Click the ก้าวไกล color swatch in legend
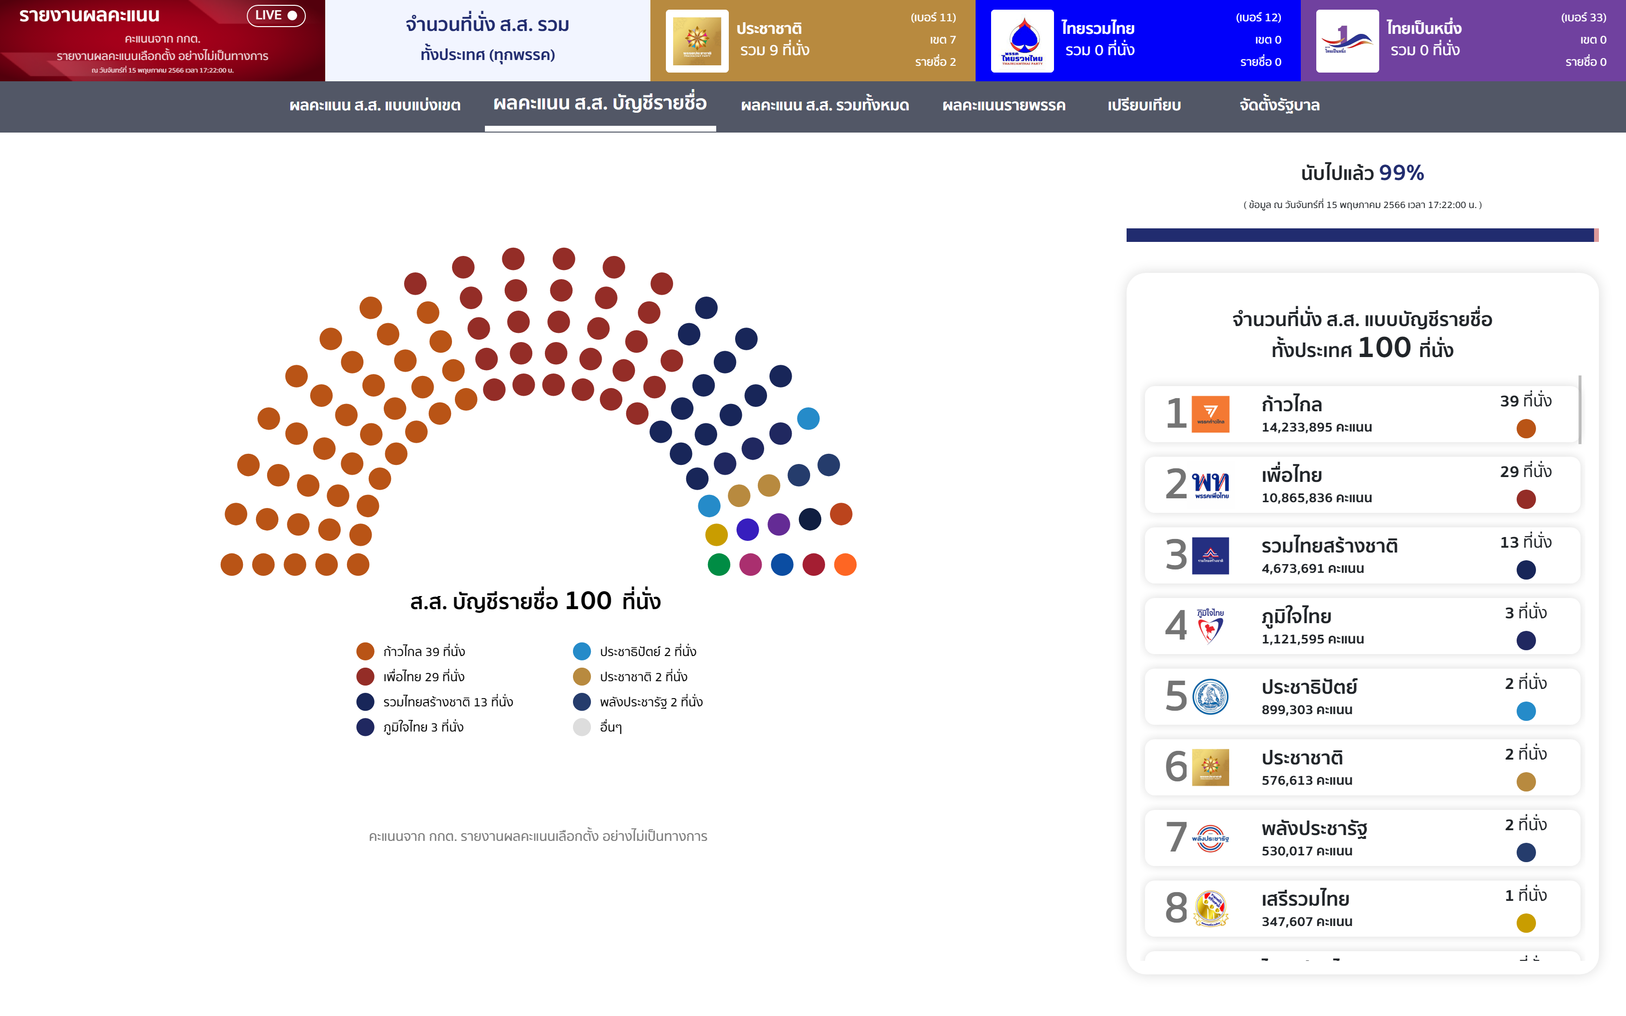 (x=365, y=651)
